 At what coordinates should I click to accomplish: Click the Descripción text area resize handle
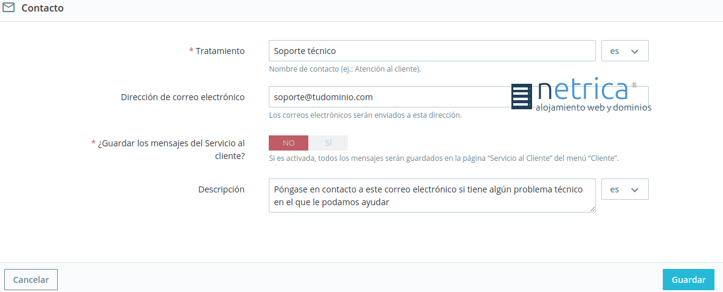(x=592, y=209)
